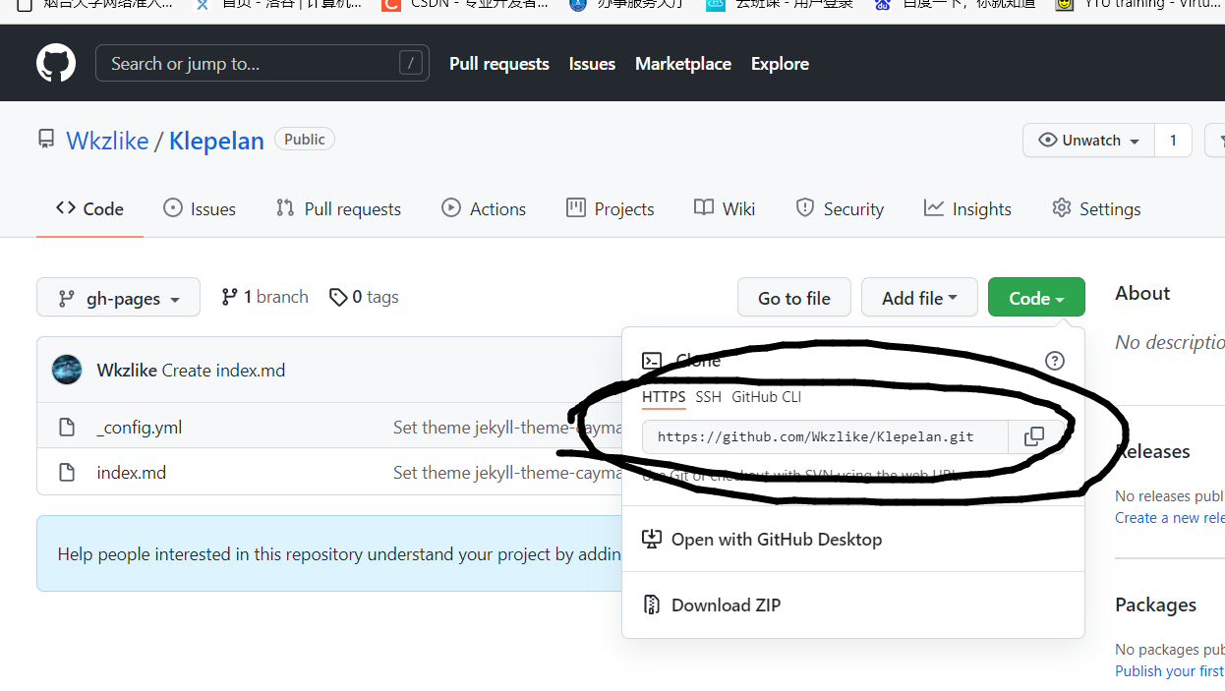Viewport: 1225px width, 691px height.
Task: Click the Unwatch button
Action: coord(1088,141)
